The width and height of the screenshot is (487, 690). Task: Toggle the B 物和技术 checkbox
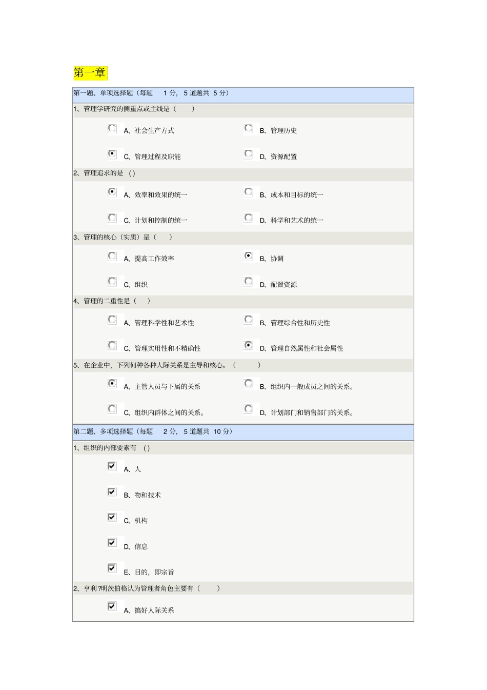tap(112, 492)
